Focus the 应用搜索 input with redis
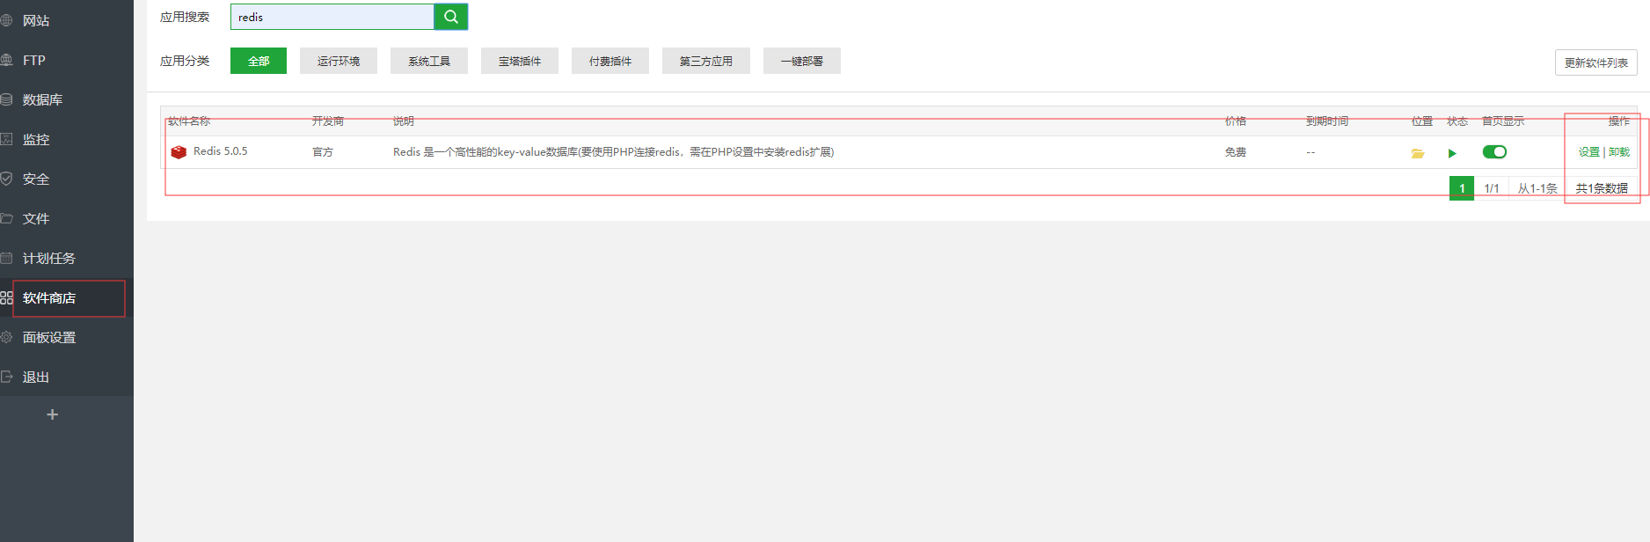The image size is (1650, 542). pos(332,17)
